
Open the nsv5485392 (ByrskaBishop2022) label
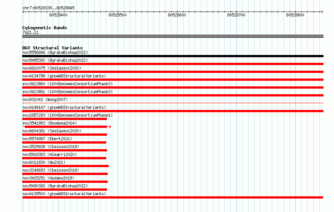[x=55, y=60]
